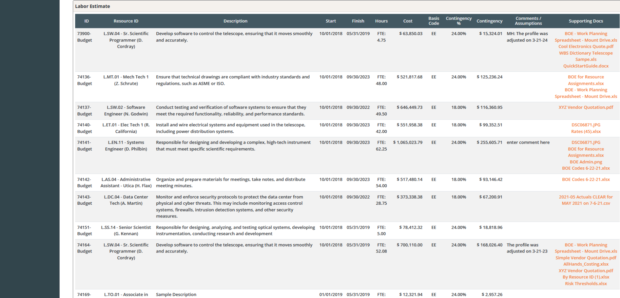Click the Hours column header
620x298 pixels.
(x=381, y=21)
